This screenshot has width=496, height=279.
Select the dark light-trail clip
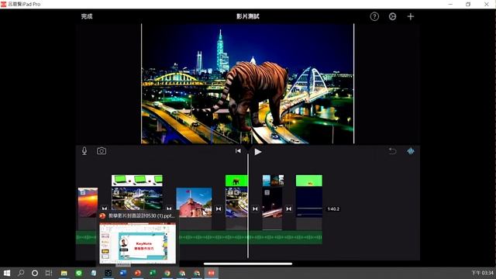pos(272,202)
